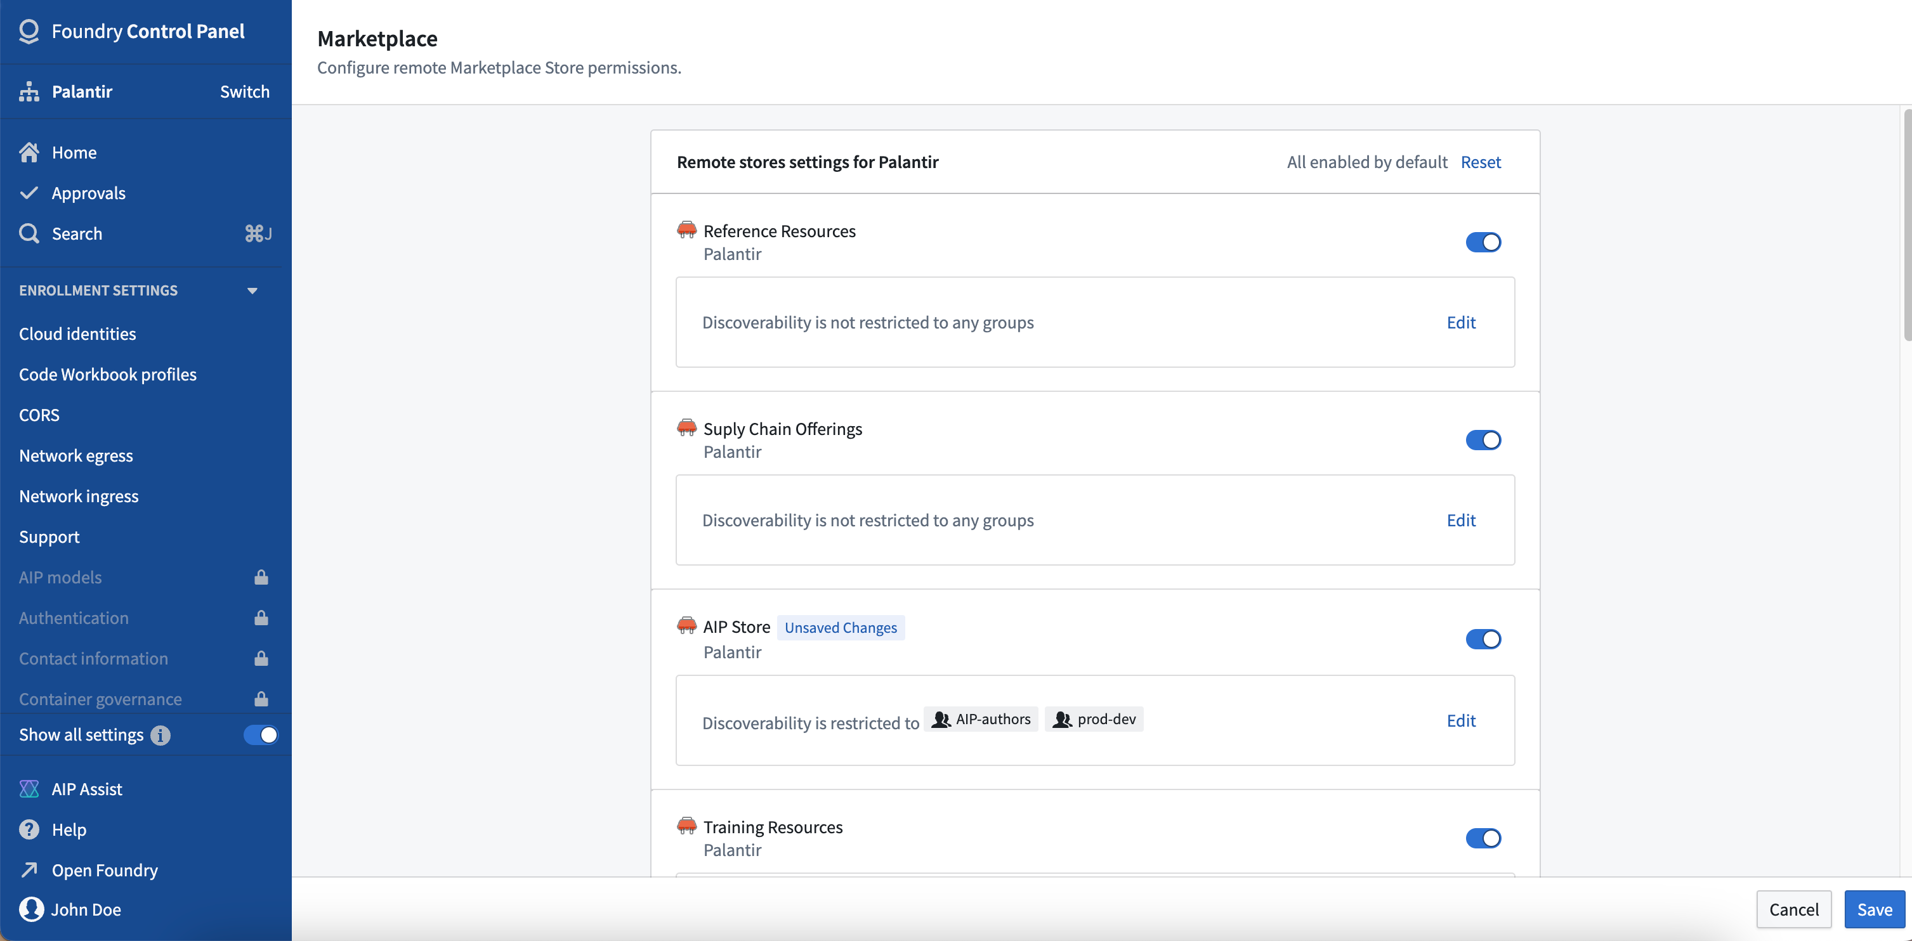Open AIP Assist icon
This screenshot has height=941, width=1912.
[29, 789]
